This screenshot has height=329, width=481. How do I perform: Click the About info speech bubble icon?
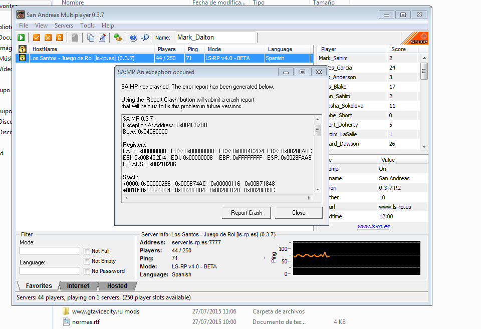(145, 38)
